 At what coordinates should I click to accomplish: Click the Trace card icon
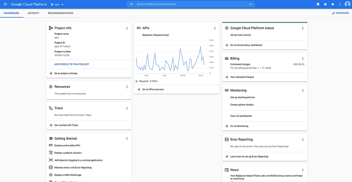[51, 108]
